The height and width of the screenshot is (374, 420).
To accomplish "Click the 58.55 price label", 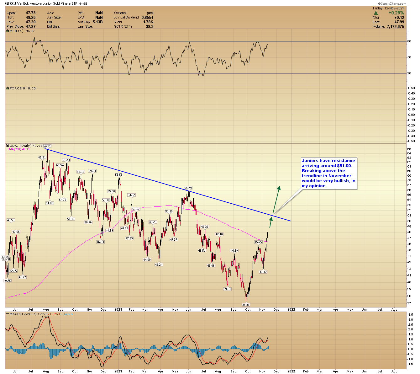I will 119,174.
